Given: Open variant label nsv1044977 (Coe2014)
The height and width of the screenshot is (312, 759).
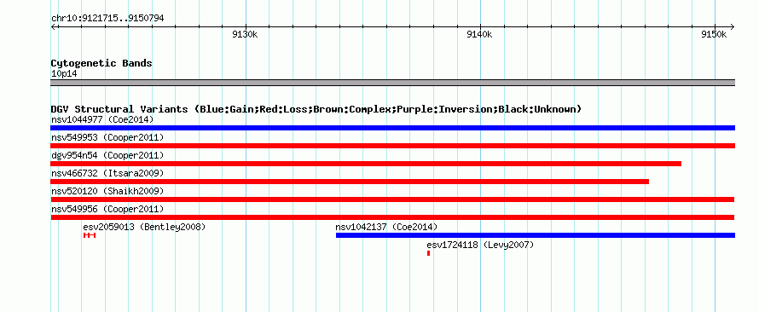Looking at the screenshot, I should point(102,119).
